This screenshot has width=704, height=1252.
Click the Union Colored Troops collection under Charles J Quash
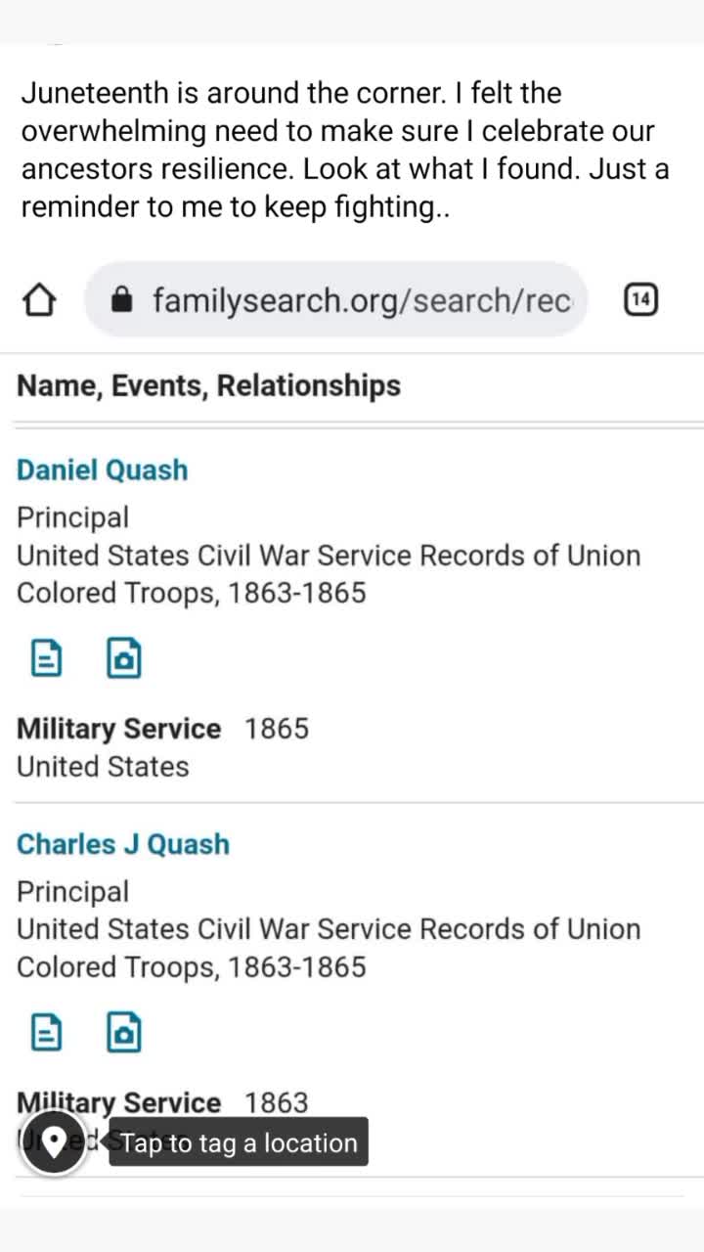(328, 948)
